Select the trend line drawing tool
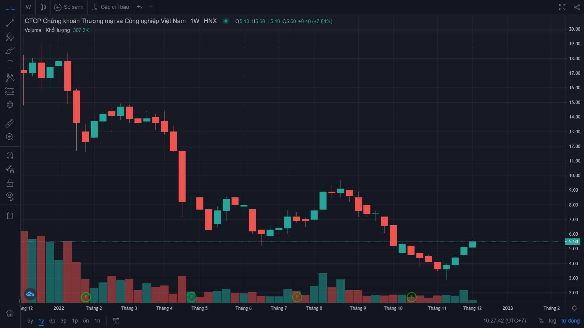 [x=10, y=23]
